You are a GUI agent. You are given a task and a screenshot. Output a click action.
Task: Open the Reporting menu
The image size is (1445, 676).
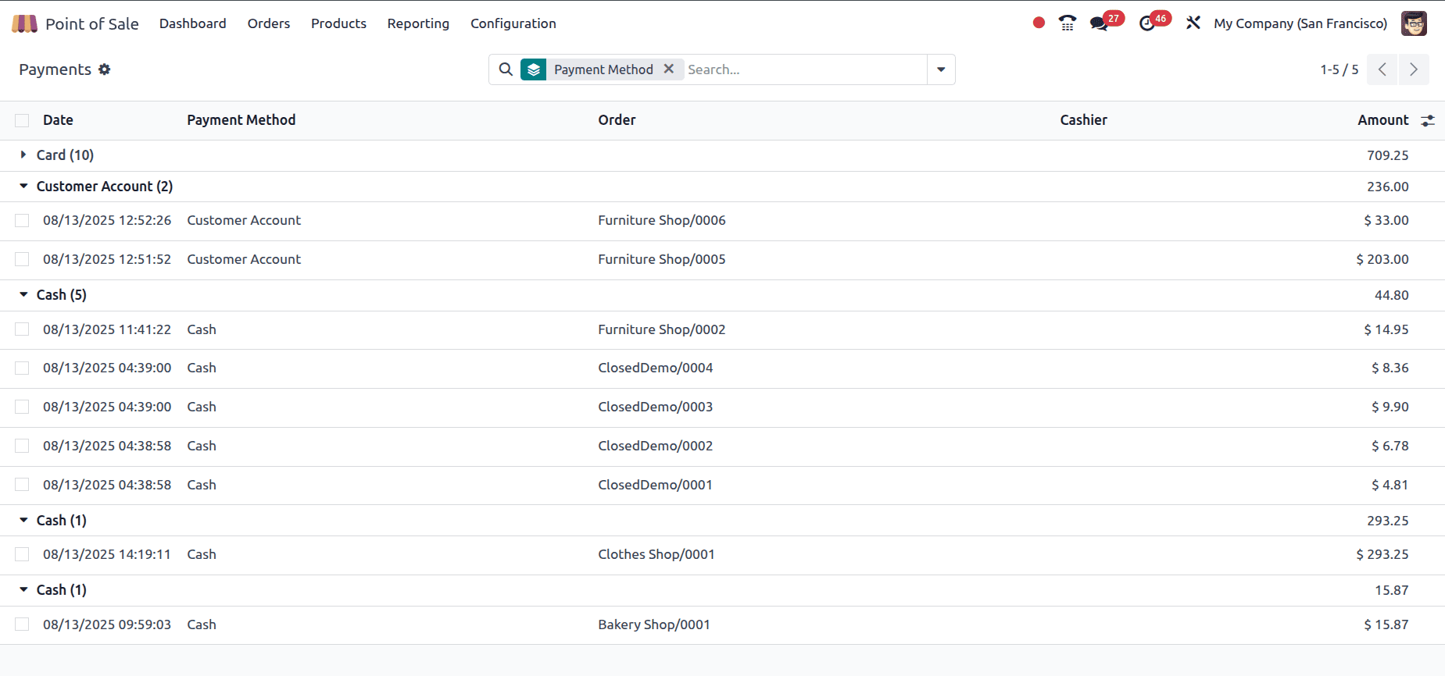418,23
